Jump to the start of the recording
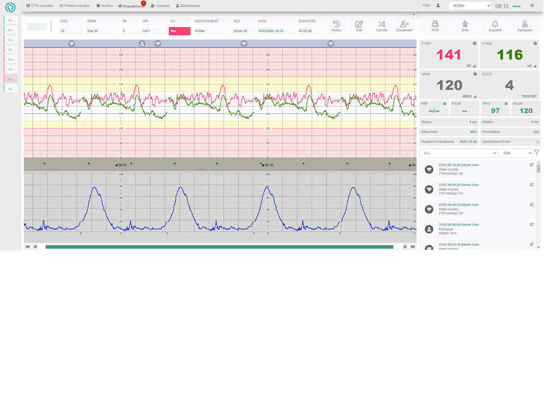 (28, 246)
